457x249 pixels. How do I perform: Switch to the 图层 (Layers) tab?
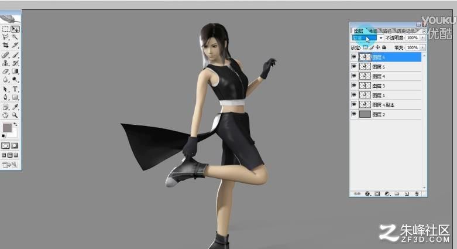point(359,31)
